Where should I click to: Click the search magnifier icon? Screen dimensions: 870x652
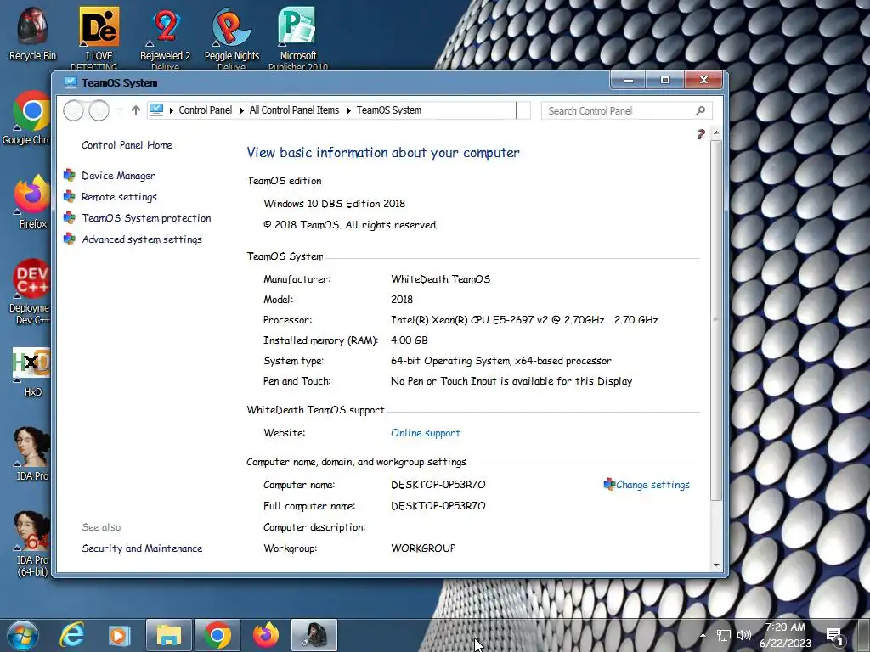pos(700,110)
